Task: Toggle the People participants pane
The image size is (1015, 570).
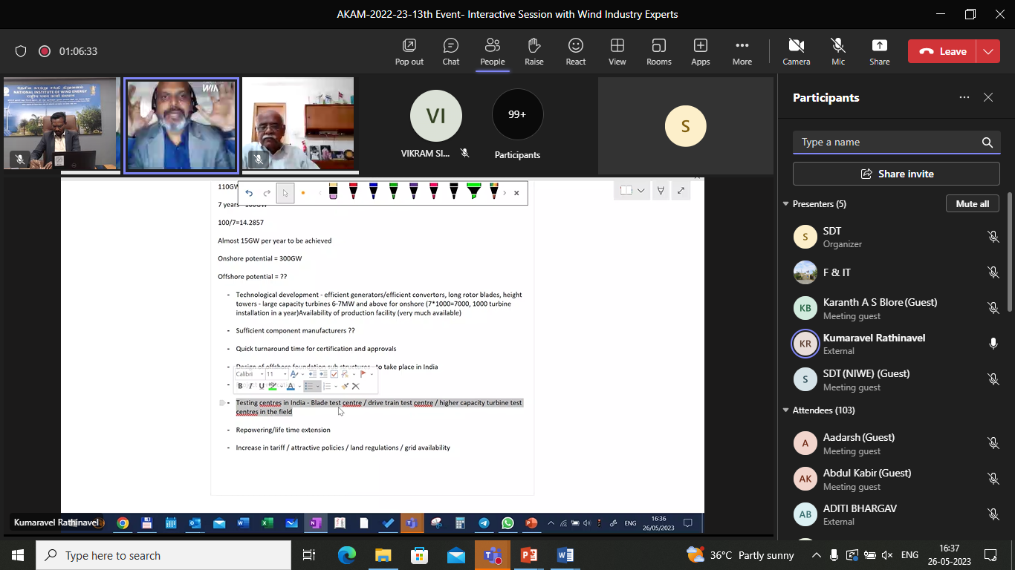Action: pos(492,51)
